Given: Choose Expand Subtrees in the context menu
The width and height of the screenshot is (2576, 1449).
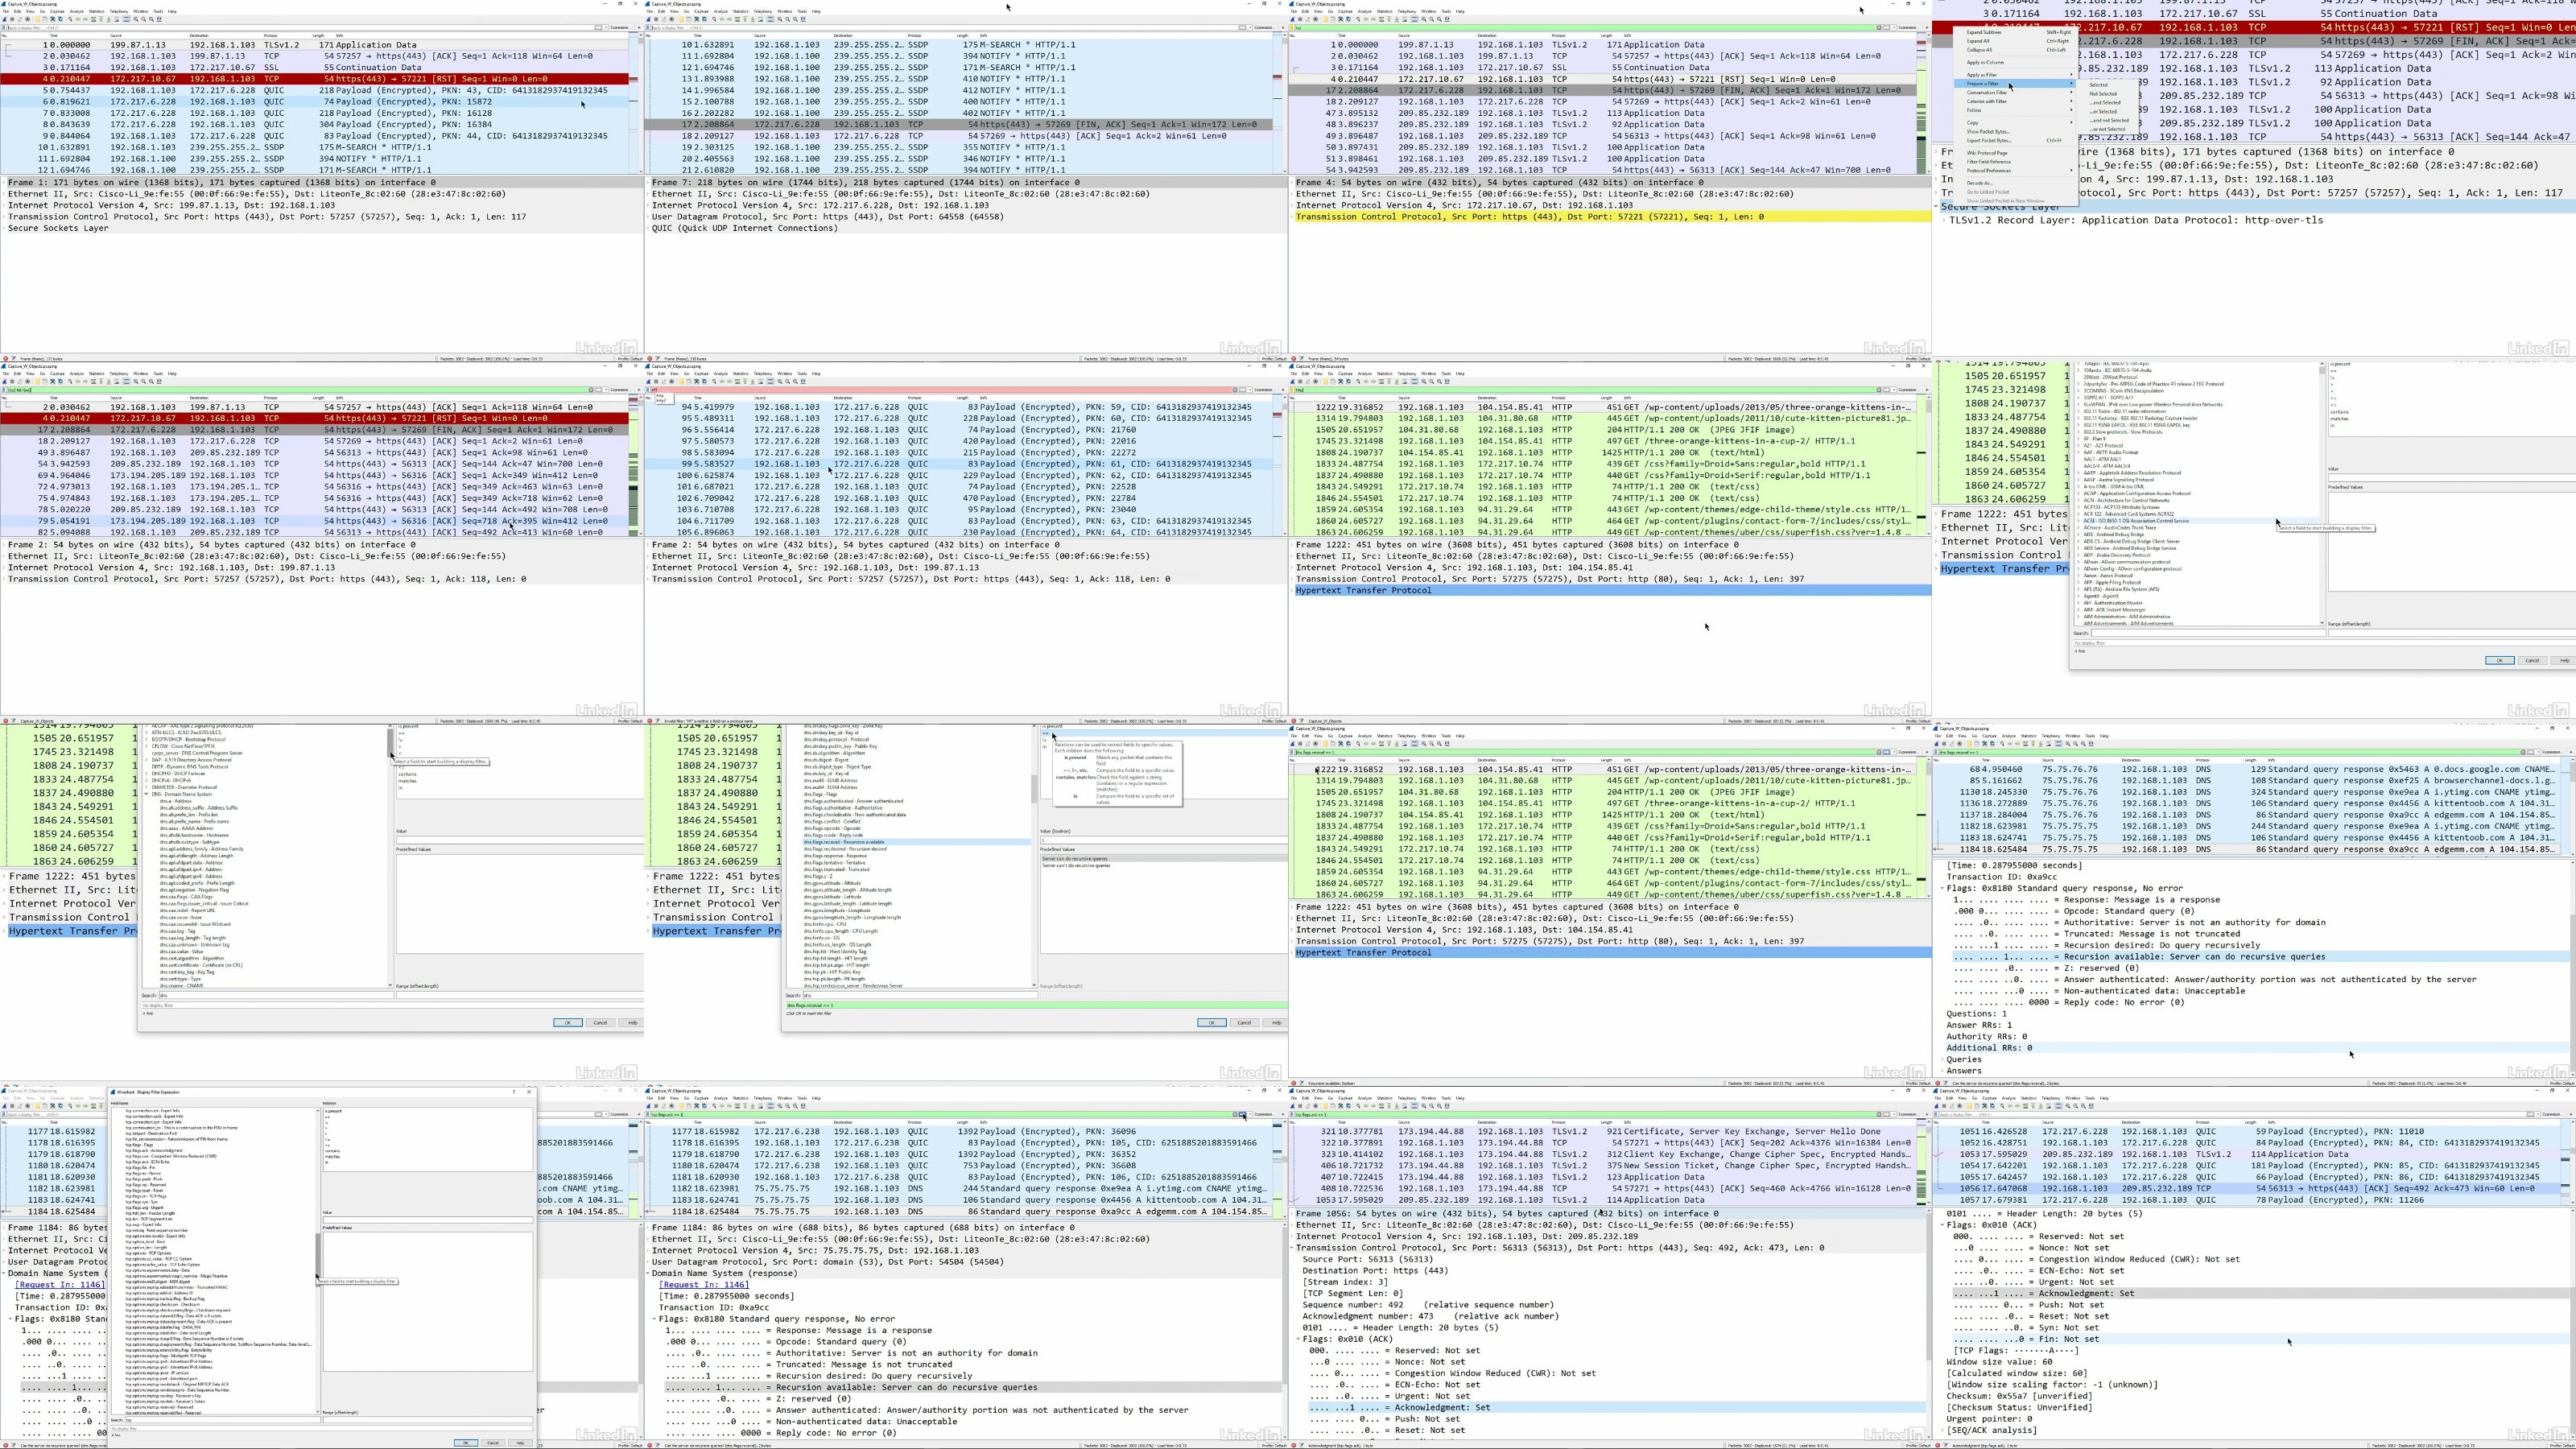Looking at the screenshot, I should 2015,33.
